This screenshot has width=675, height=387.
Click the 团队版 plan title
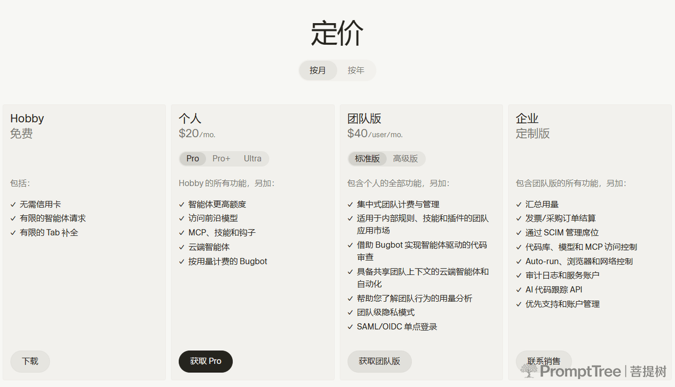pos(364,118)
